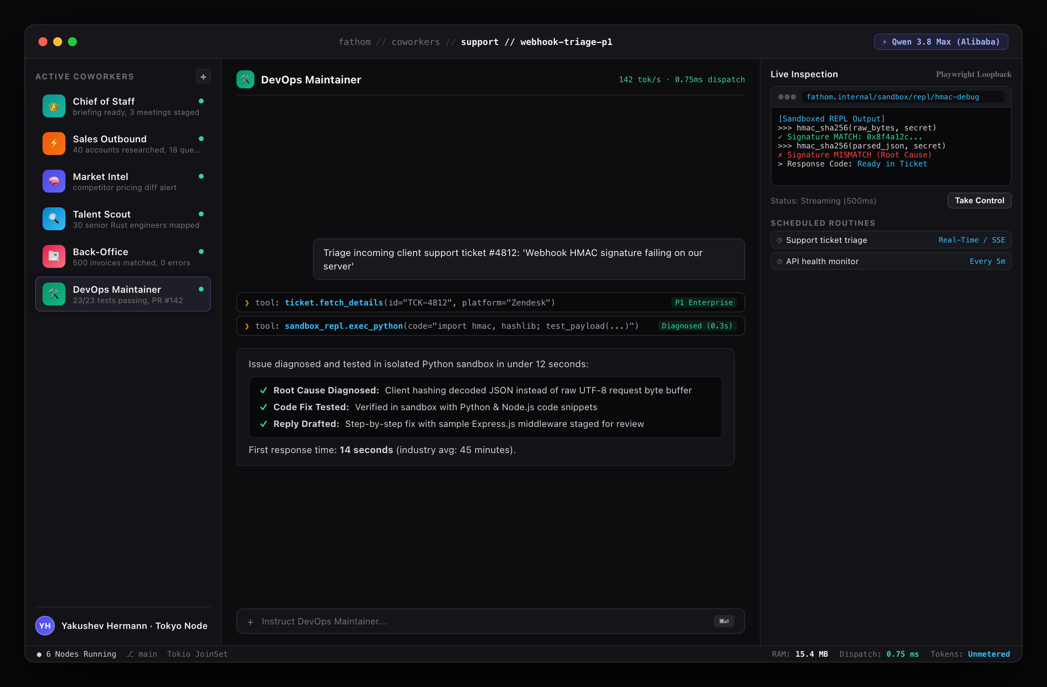Viewport: 1047px width, 687px height.
Task: Add a new coworker with plus button
Action: click(x=203, y=76)
